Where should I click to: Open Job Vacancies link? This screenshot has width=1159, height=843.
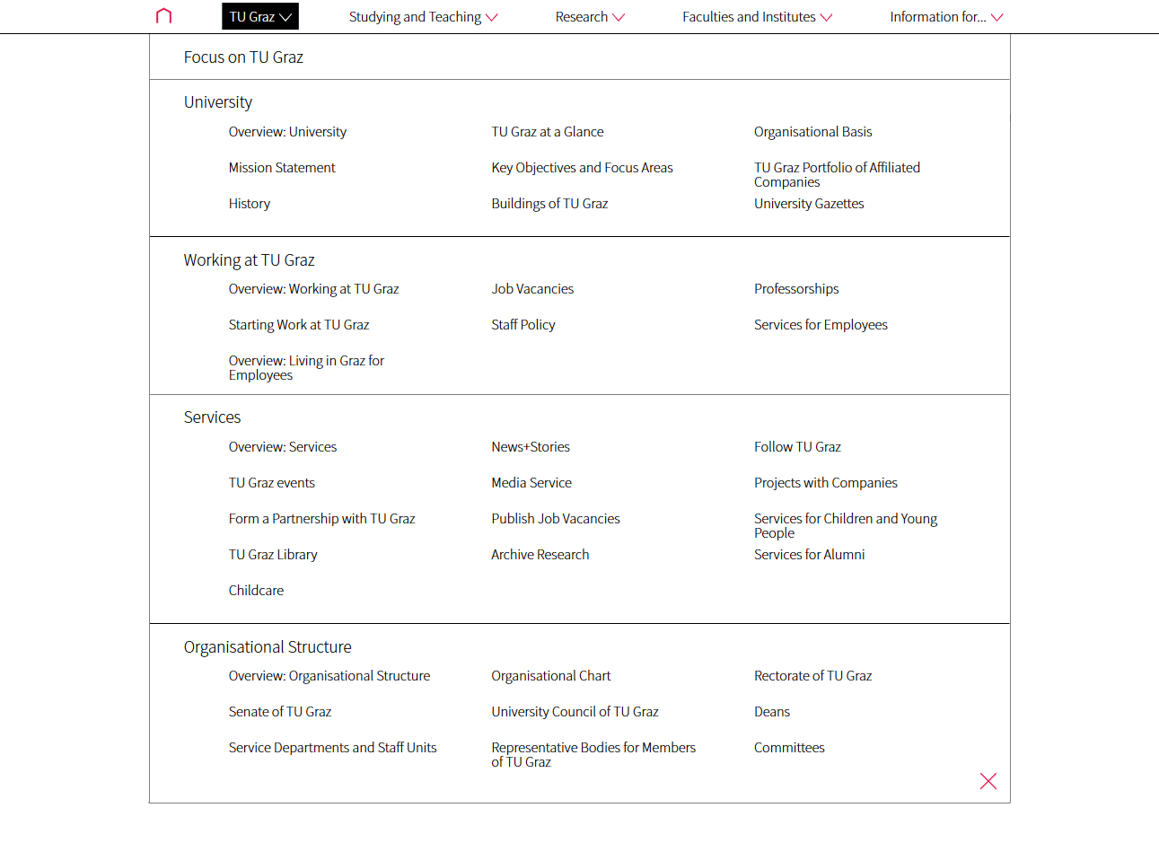point(532,289)
